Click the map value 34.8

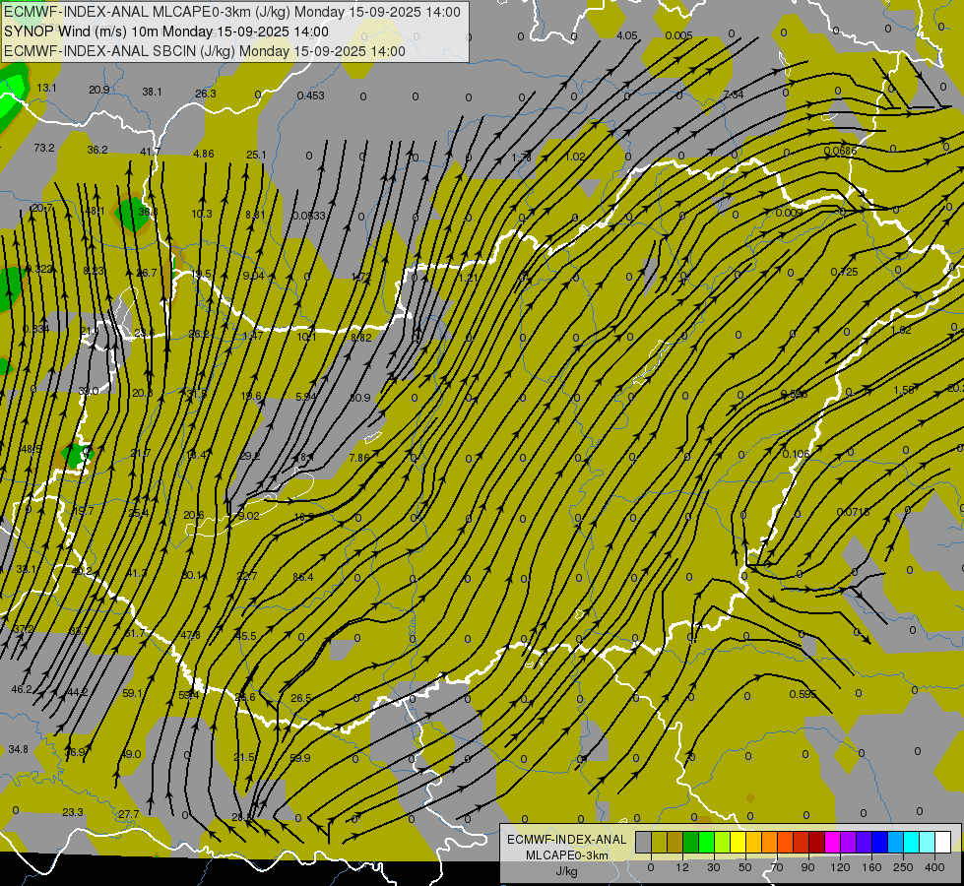pos(19,749)
